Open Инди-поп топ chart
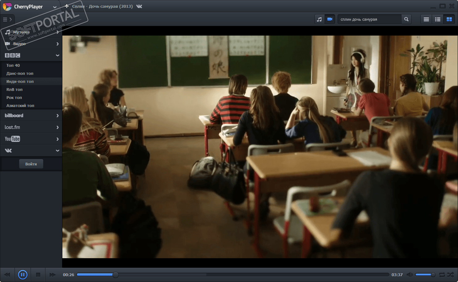 [x=31, y=81]
